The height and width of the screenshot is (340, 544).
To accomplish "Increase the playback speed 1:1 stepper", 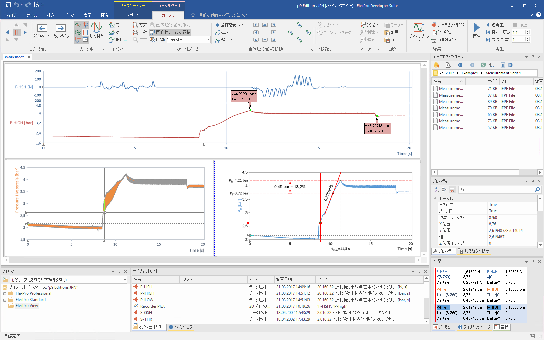I will [528, 31].
